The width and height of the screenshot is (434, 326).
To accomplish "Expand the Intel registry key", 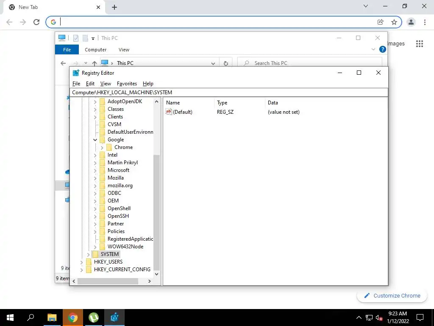I will click(x=95, y=155).
